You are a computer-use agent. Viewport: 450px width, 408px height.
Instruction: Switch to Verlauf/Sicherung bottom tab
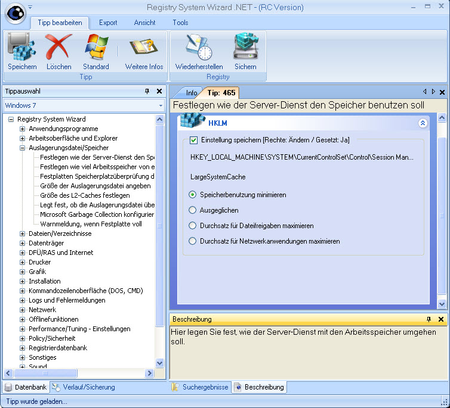(84, 387)
